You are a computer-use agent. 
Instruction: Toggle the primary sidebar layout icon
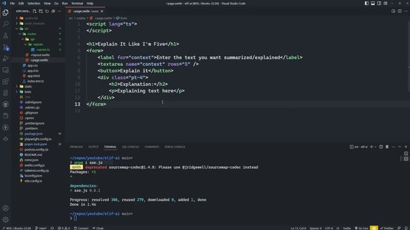(x=366, y=3)
